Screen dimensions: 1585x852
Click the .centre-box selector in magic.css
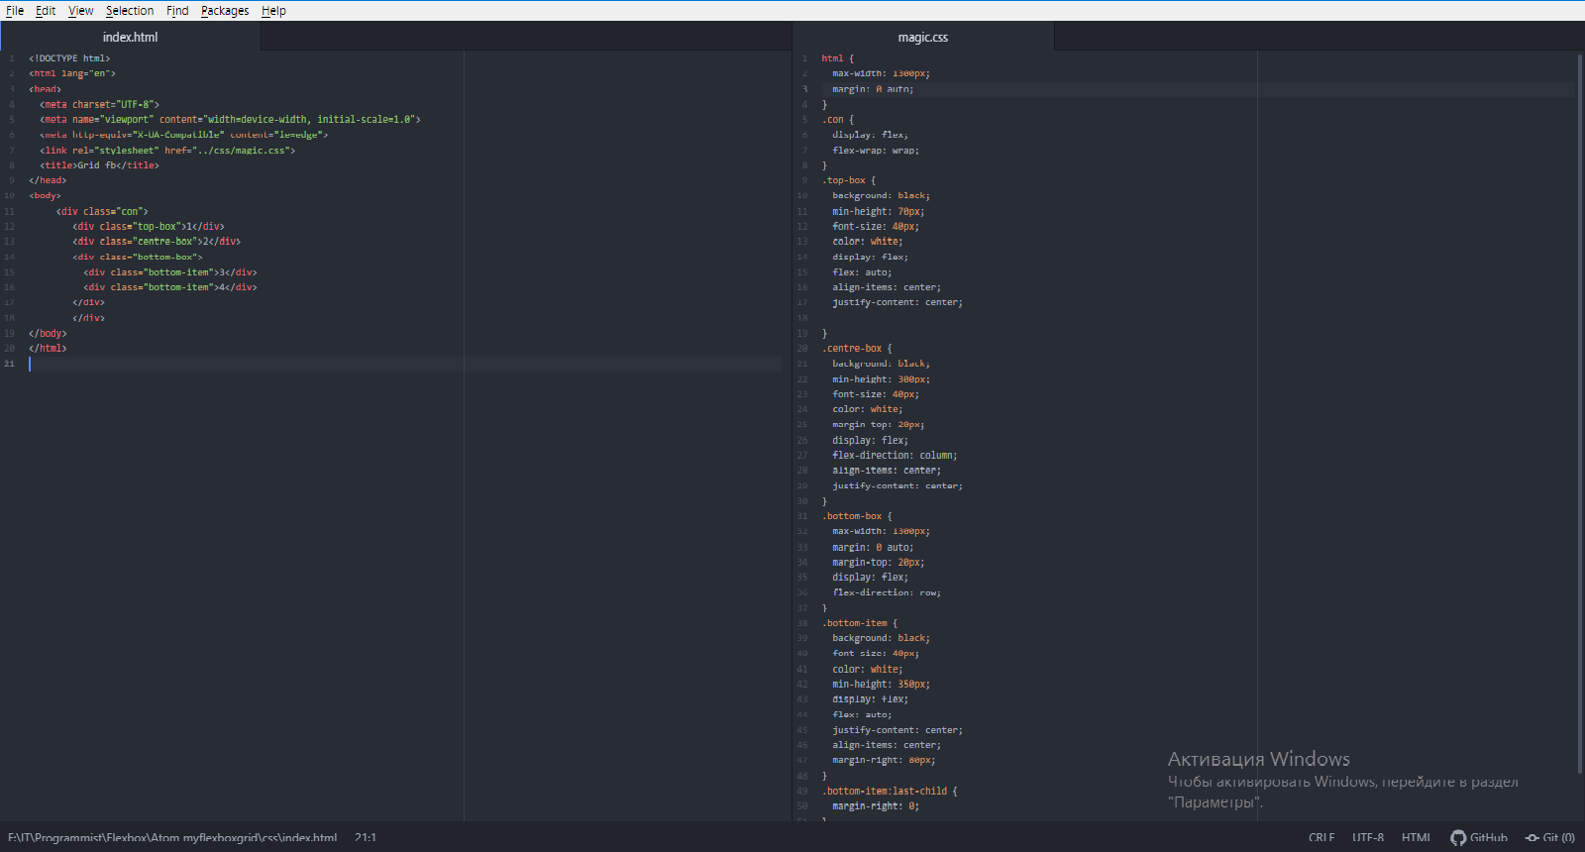click(x=856, y=349)
